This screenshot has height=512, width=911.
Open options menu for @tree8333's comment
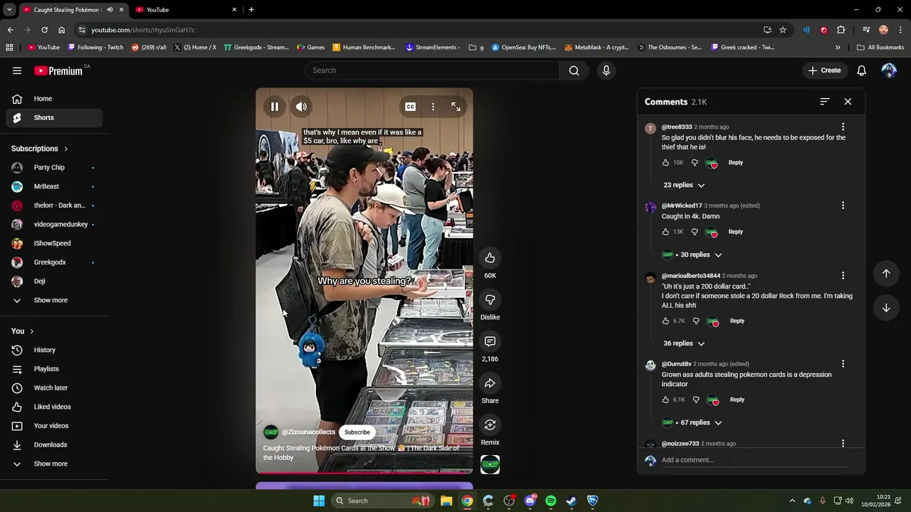(843, 127)
